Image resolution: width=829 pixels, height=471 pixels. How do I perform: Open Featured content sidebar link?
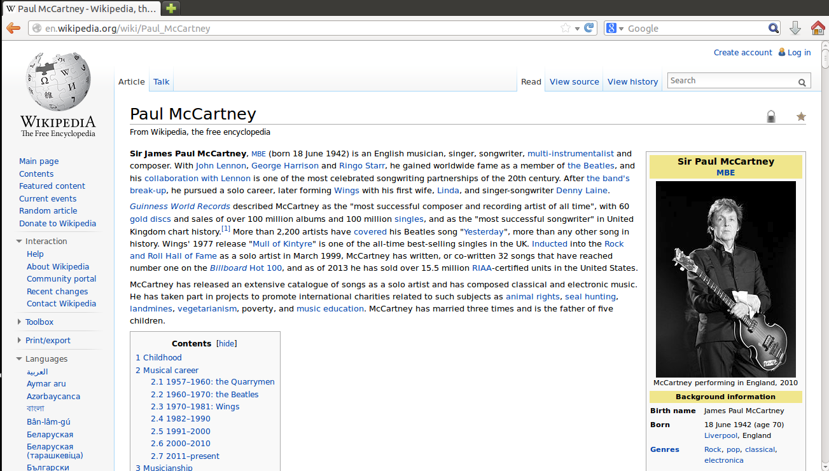[52, 186]
